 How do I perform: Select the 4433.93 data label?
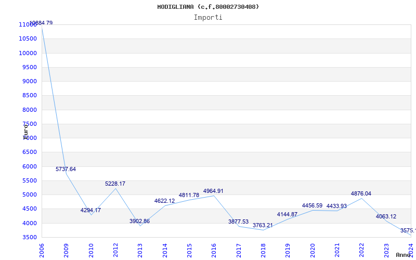coord(336,206)
